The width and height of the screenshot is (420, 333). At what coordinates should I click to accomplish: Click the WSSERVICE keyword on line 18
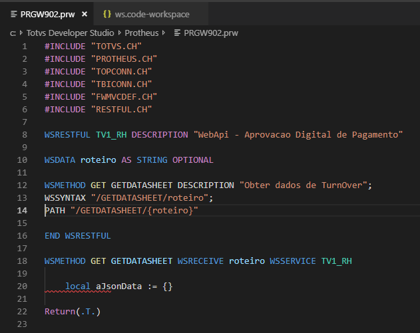point(292,261)
